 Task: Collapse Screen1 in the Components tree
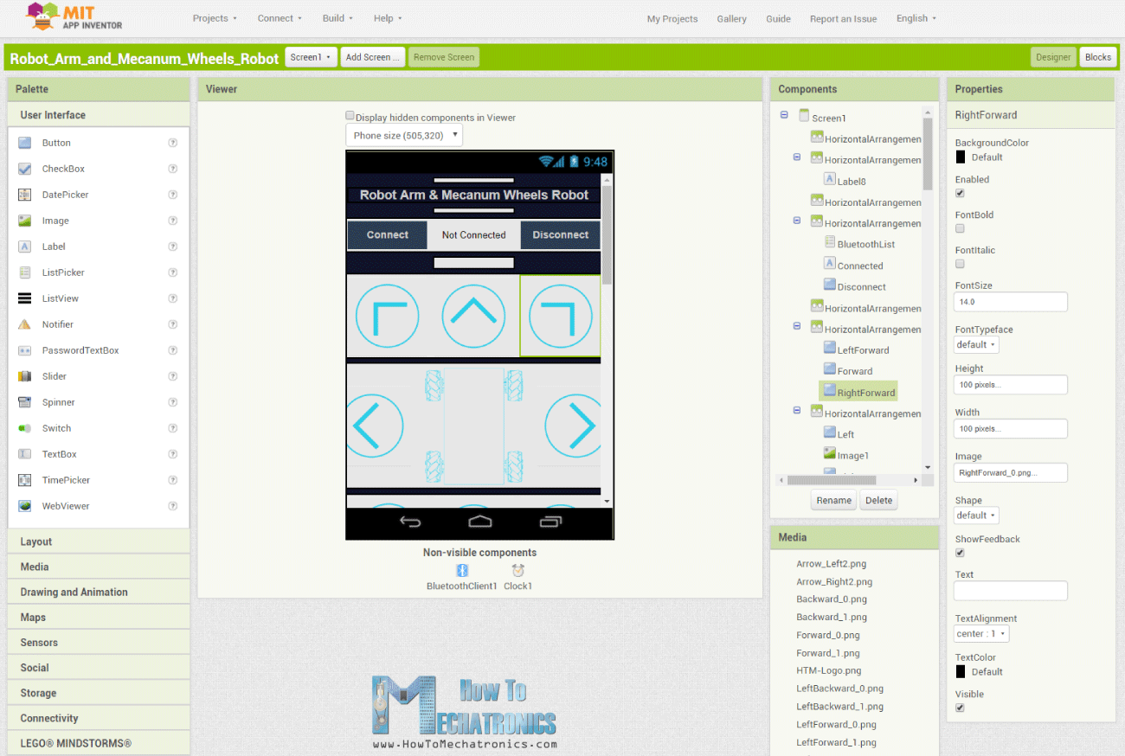tap(784, 116)
